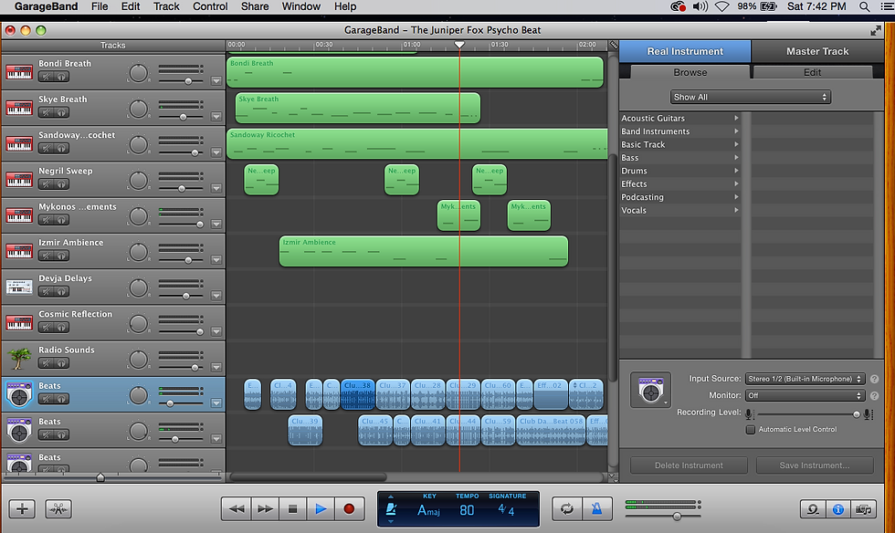Switch to the Master Track tab

817,51
